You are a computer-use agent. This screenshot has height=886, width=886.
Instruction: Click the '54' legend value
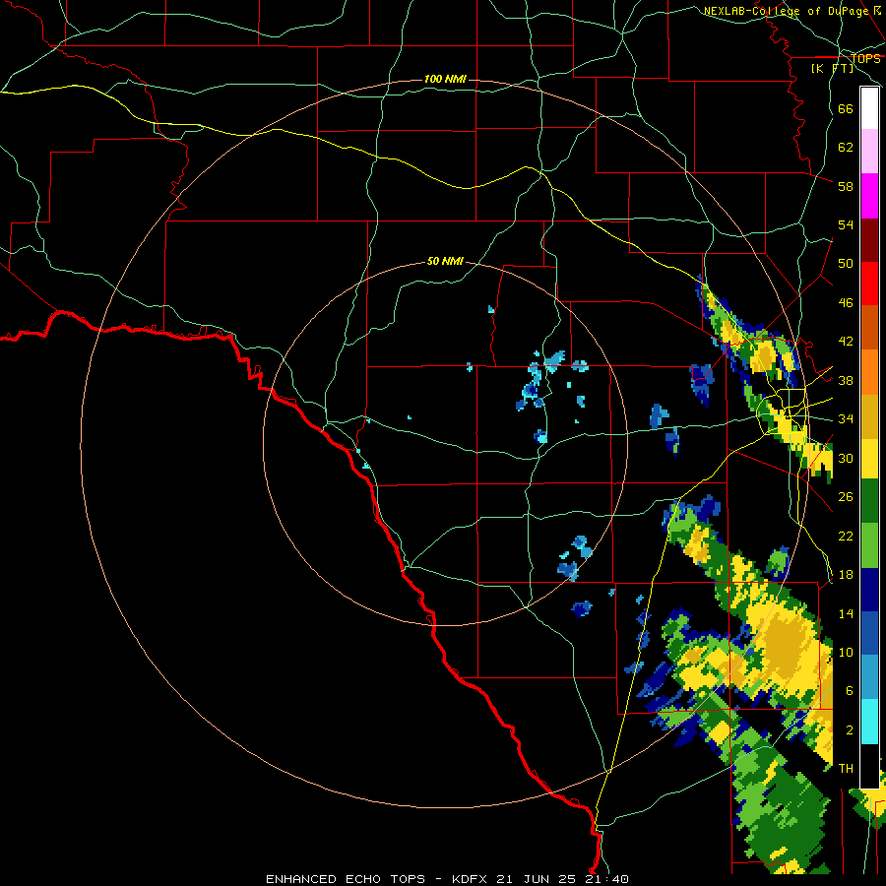click(x=846, y=224)
